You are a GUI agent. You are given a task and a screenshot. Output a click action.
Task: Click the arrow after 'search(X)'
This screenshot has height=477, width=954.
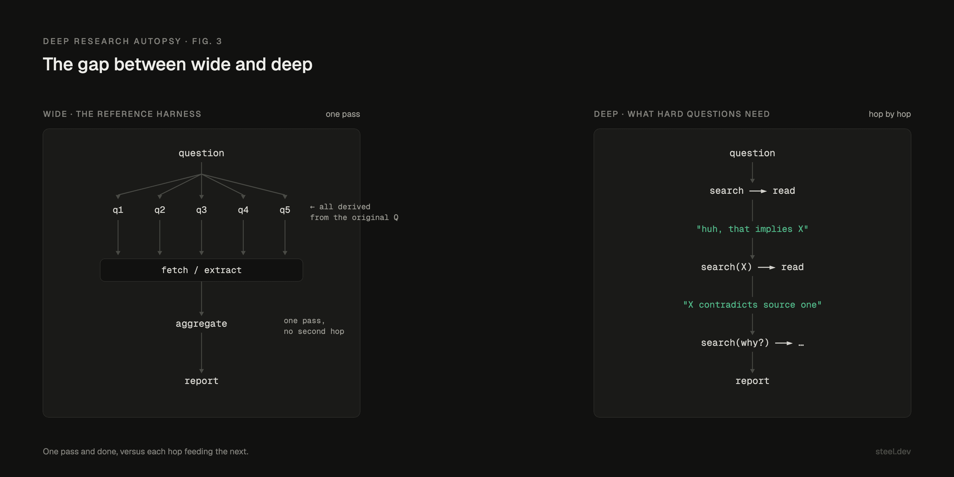[x=766, y=267]
